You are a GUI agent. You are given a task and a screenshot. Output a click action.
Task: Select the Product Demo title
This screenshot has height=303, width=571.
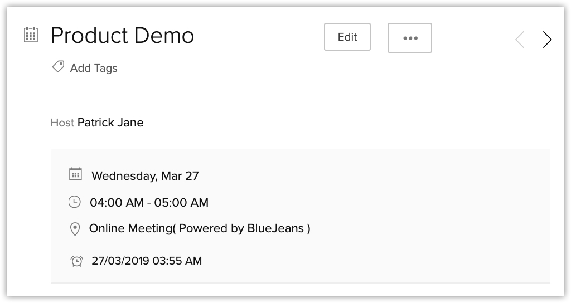coord(123,36)
